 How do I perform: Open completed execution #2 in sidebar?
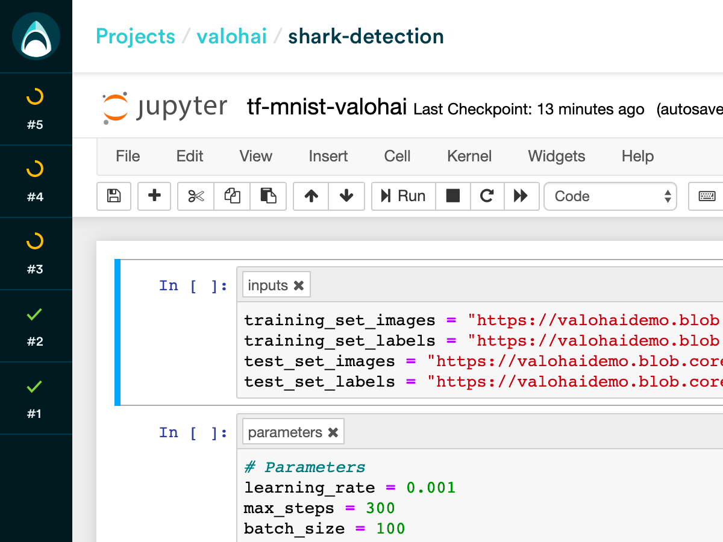[x=36, y=326]
